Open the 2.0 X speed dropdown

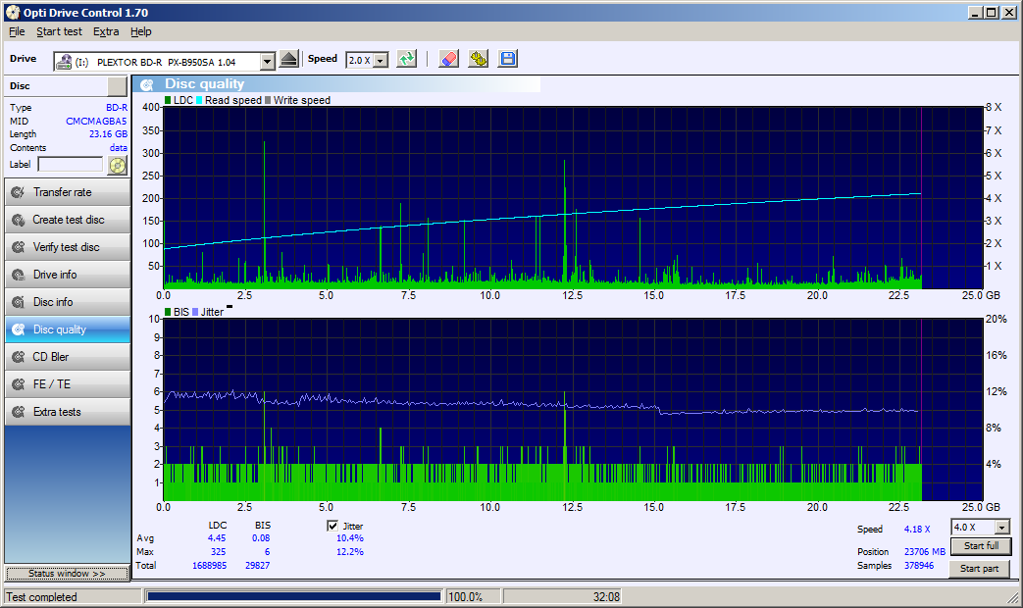pyautogui.click(x=381, y=60)
